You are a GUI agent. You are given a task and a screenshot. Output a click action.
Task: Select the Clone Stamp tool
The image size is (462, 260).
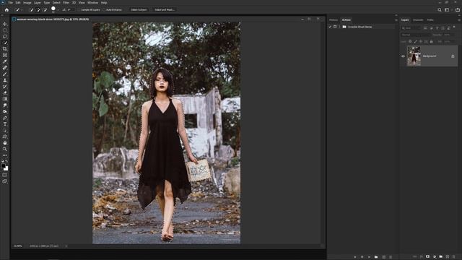5,80
